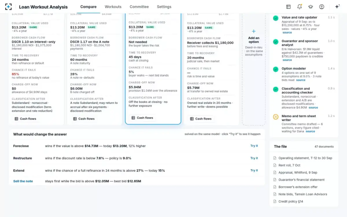Viewport: 347px width, 217px height.
Task: Open source link under Value and rate updater
Action: click(287, 33)
